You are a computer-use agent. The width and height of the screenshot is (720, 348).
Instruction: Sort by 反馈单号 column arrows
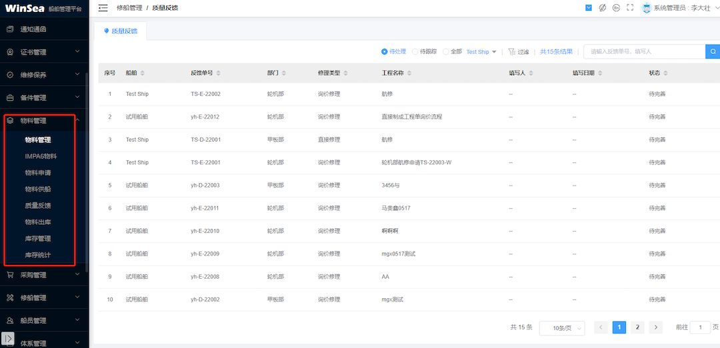pos(218,73)
